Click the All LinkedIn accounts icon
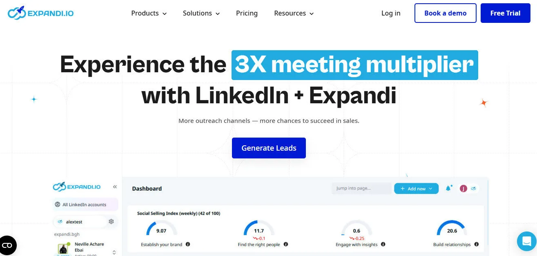 pyautogui.click(x=57, y=205)
